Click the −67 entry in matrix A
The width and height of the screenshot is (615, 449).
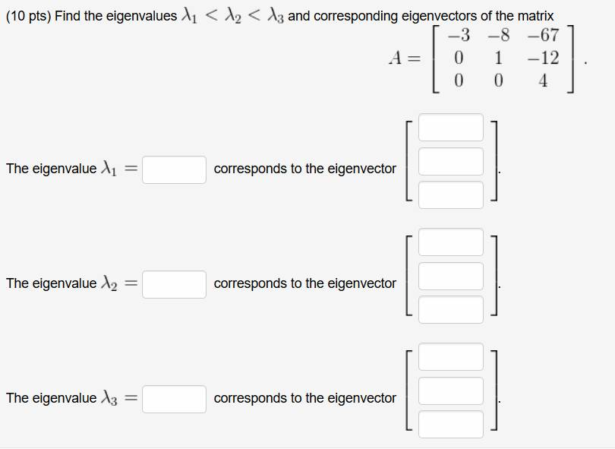pos(543,35)
